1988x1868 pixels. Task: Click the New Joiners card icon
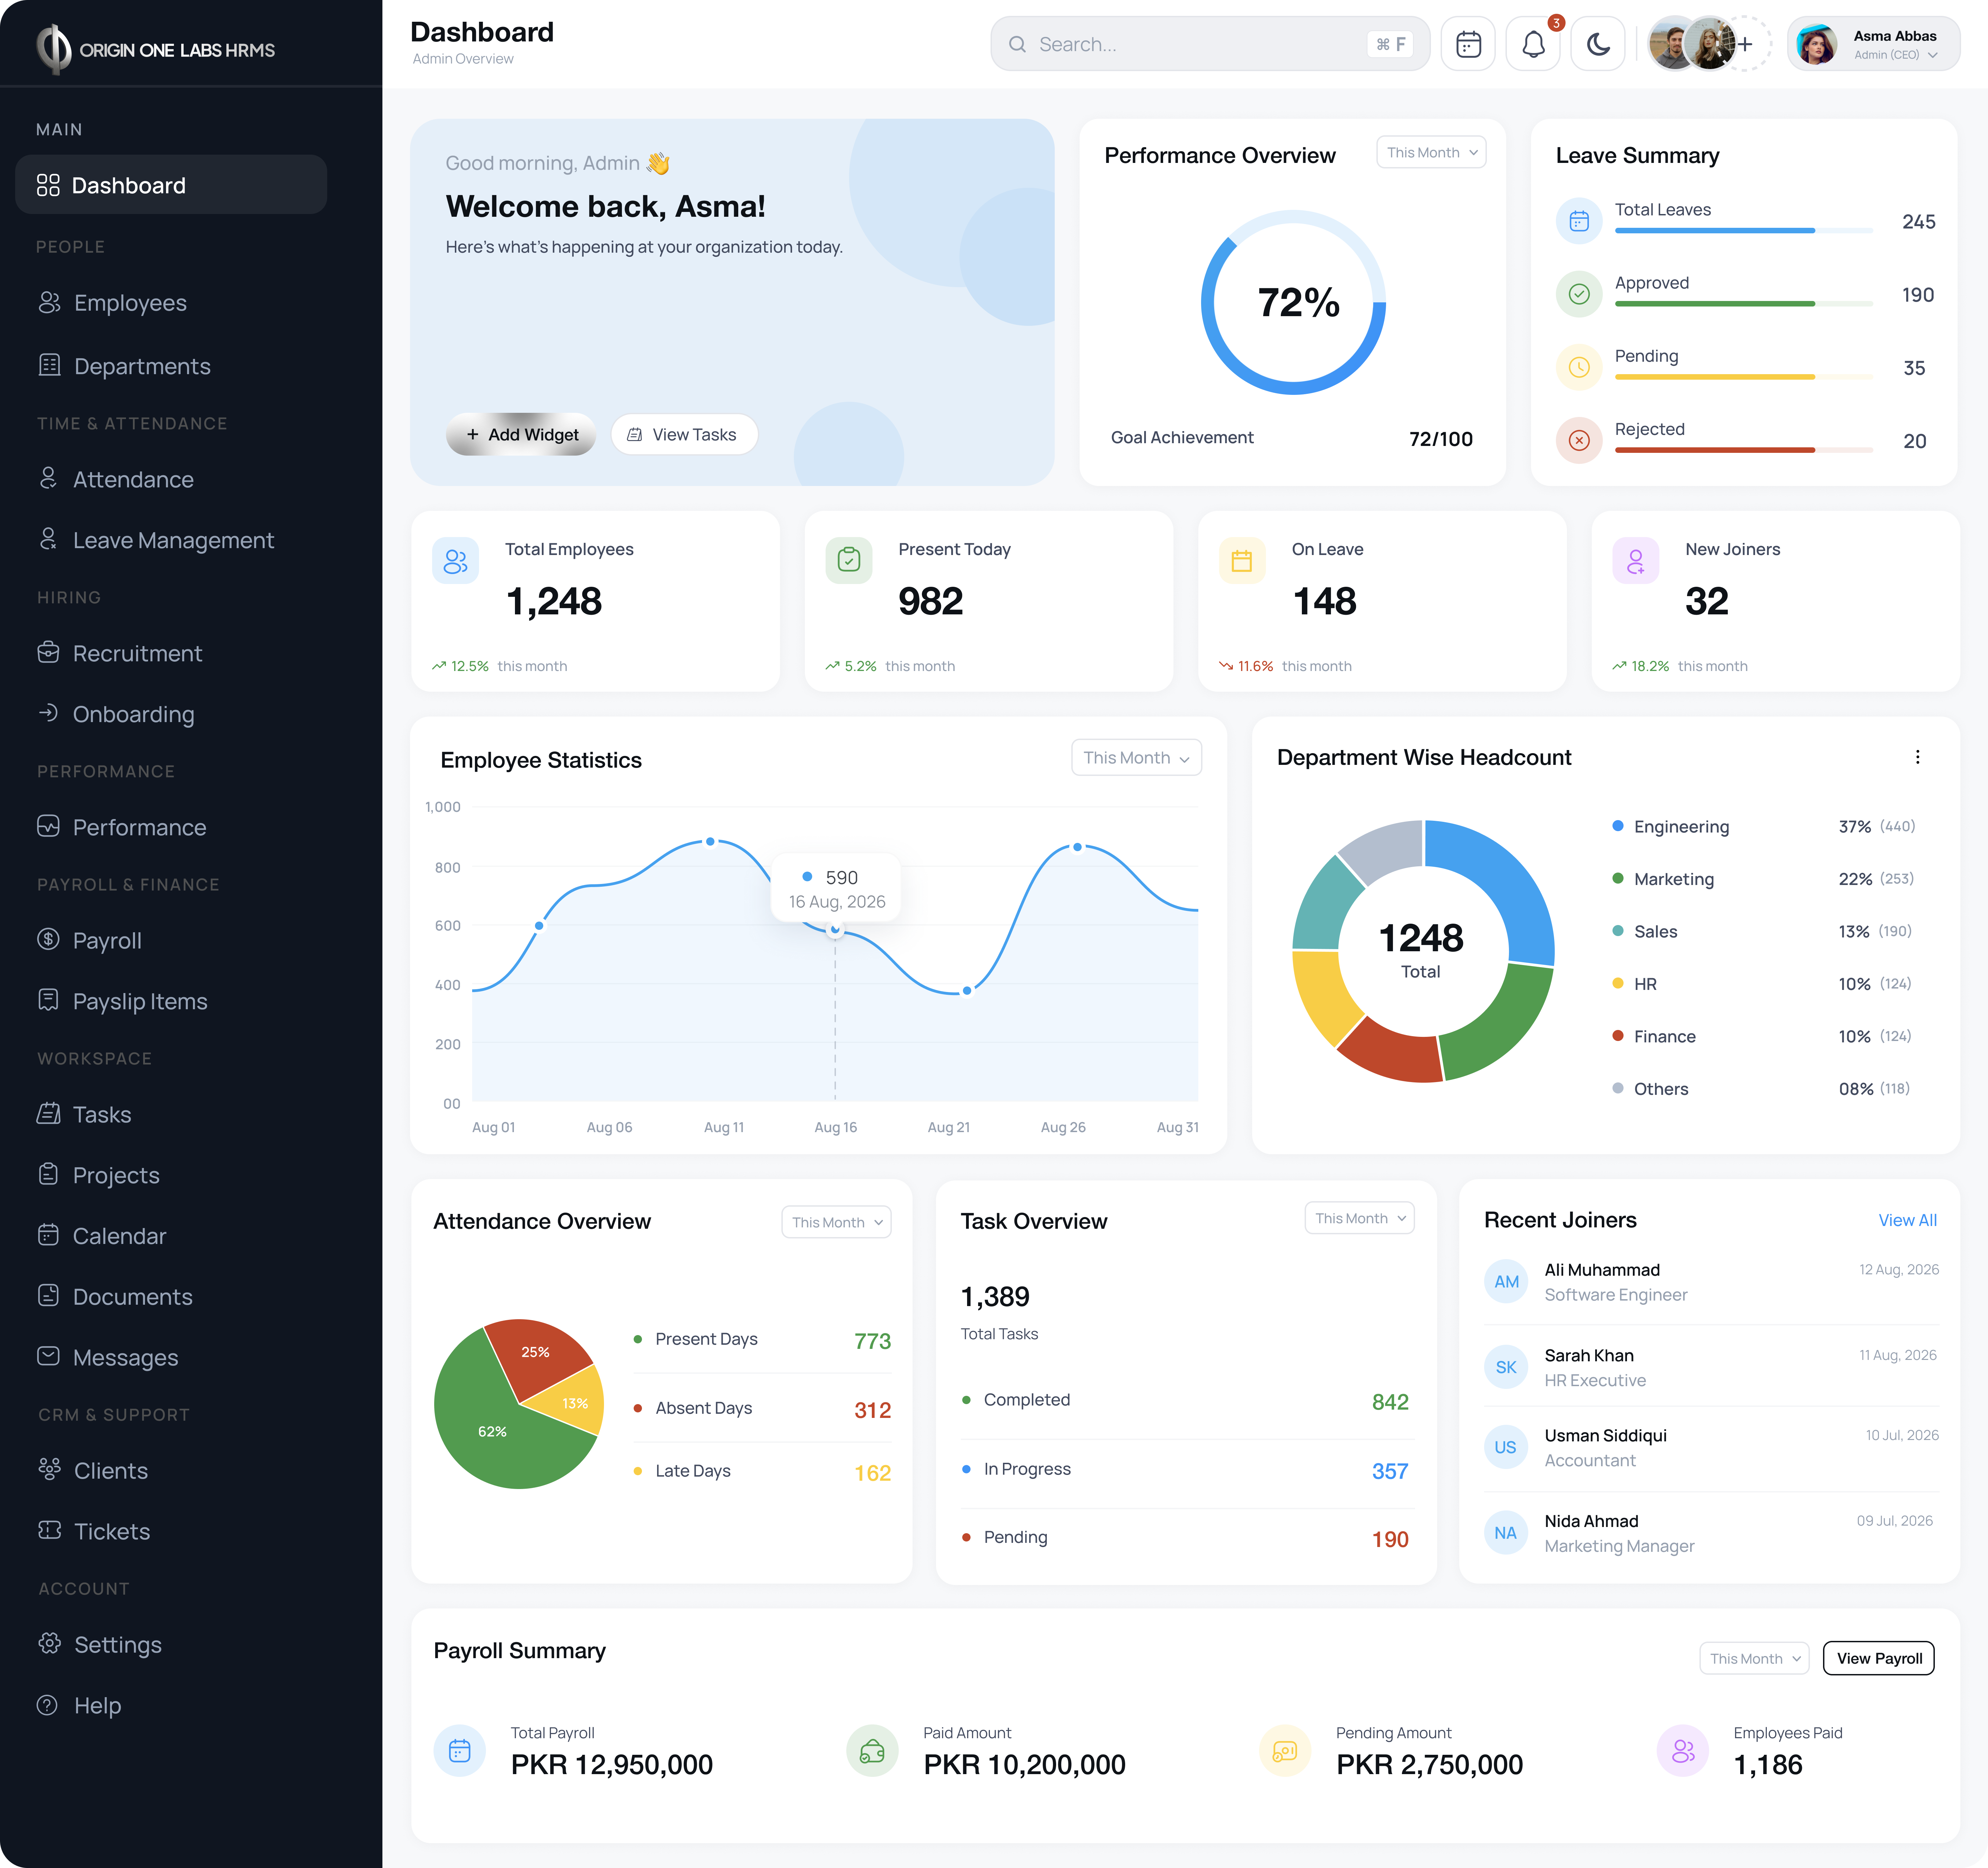[x=1636, y=561]
